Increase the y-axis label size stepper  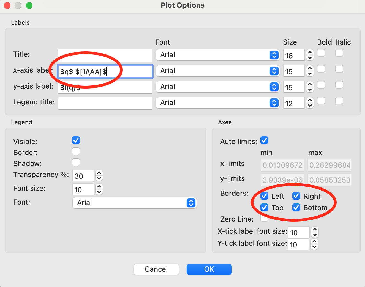point(310,84)
